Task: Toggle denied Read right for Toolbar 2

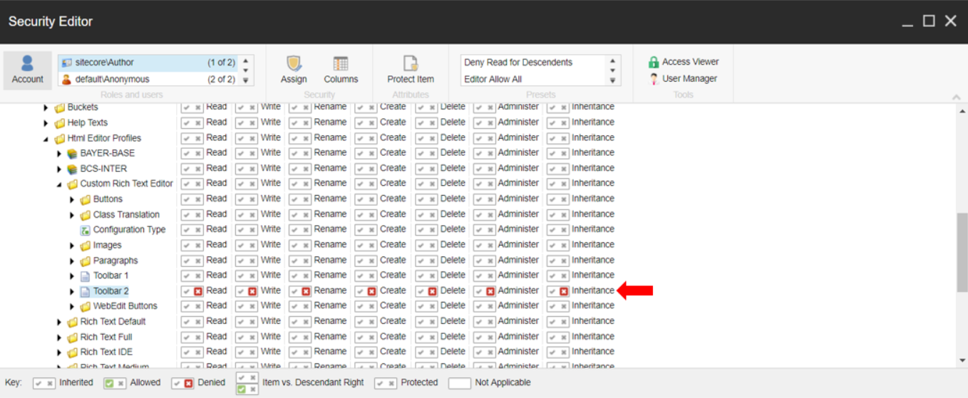Action: pos(198,291)
